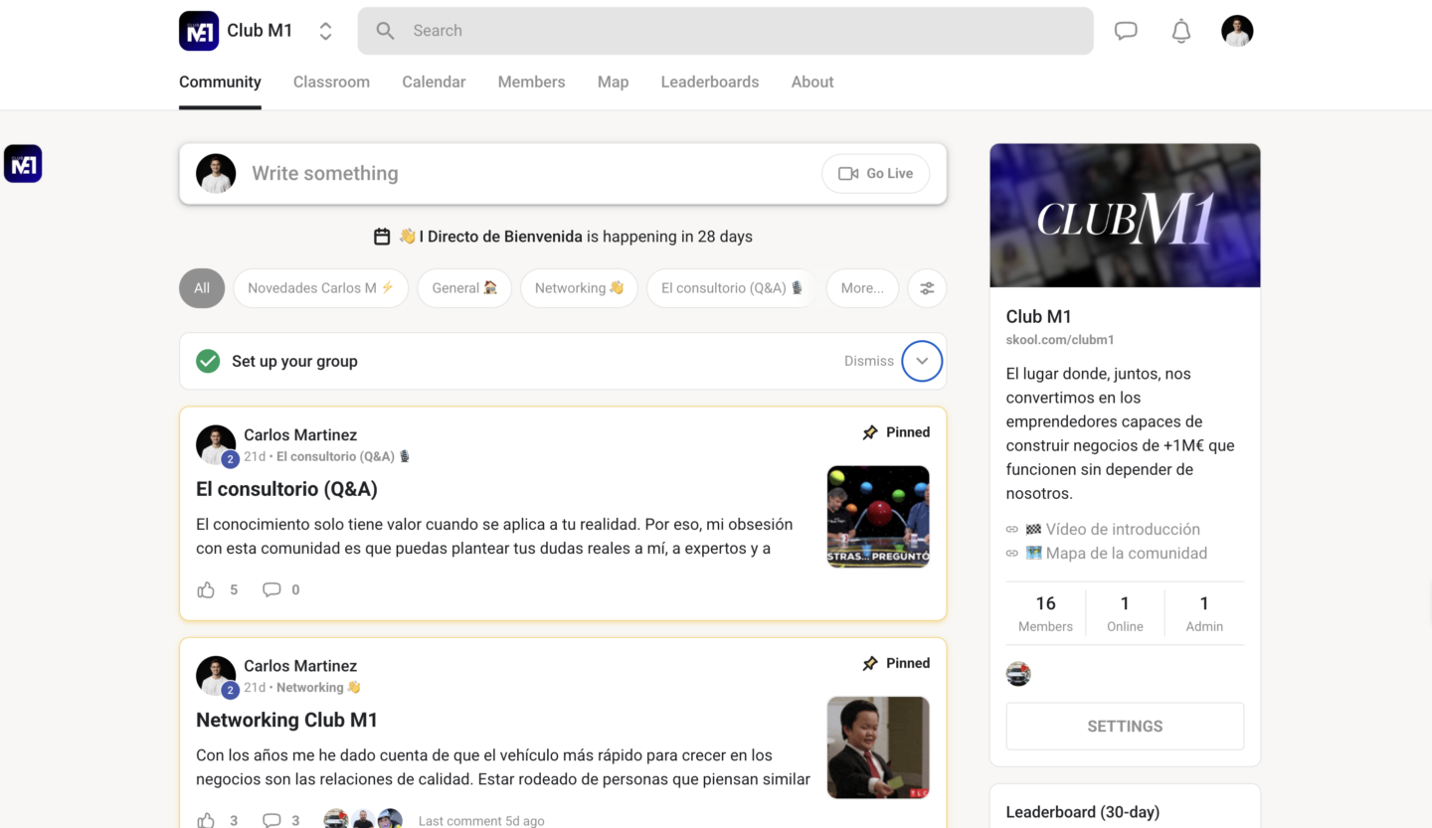Open the About tab
This screenshot has width=1432, height=828.
tap(812, 83)
